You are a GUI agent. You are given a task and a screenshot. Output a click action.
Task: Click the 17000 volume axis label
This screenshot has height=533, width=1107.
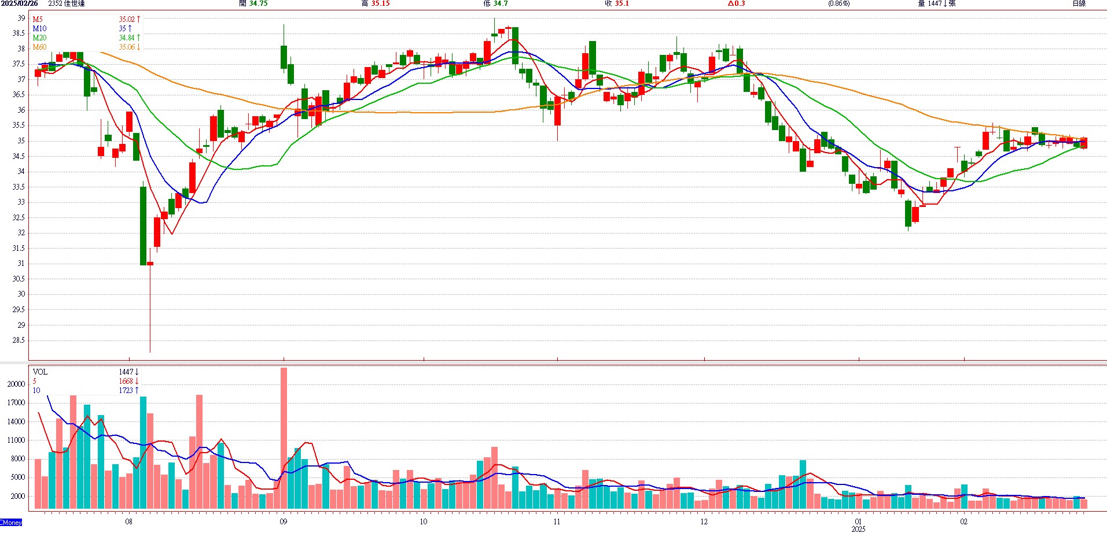(x=16, y=402)
